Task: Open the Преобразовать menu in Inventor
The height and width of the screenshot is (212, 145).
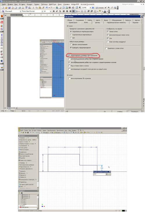Action: [51, 130]
